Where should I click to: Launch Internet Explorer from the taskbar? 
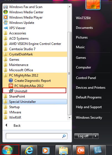(x=29, y=150)
